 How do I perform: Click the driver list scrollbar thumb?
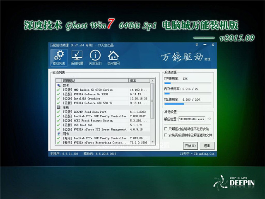(x=152, y=101)
